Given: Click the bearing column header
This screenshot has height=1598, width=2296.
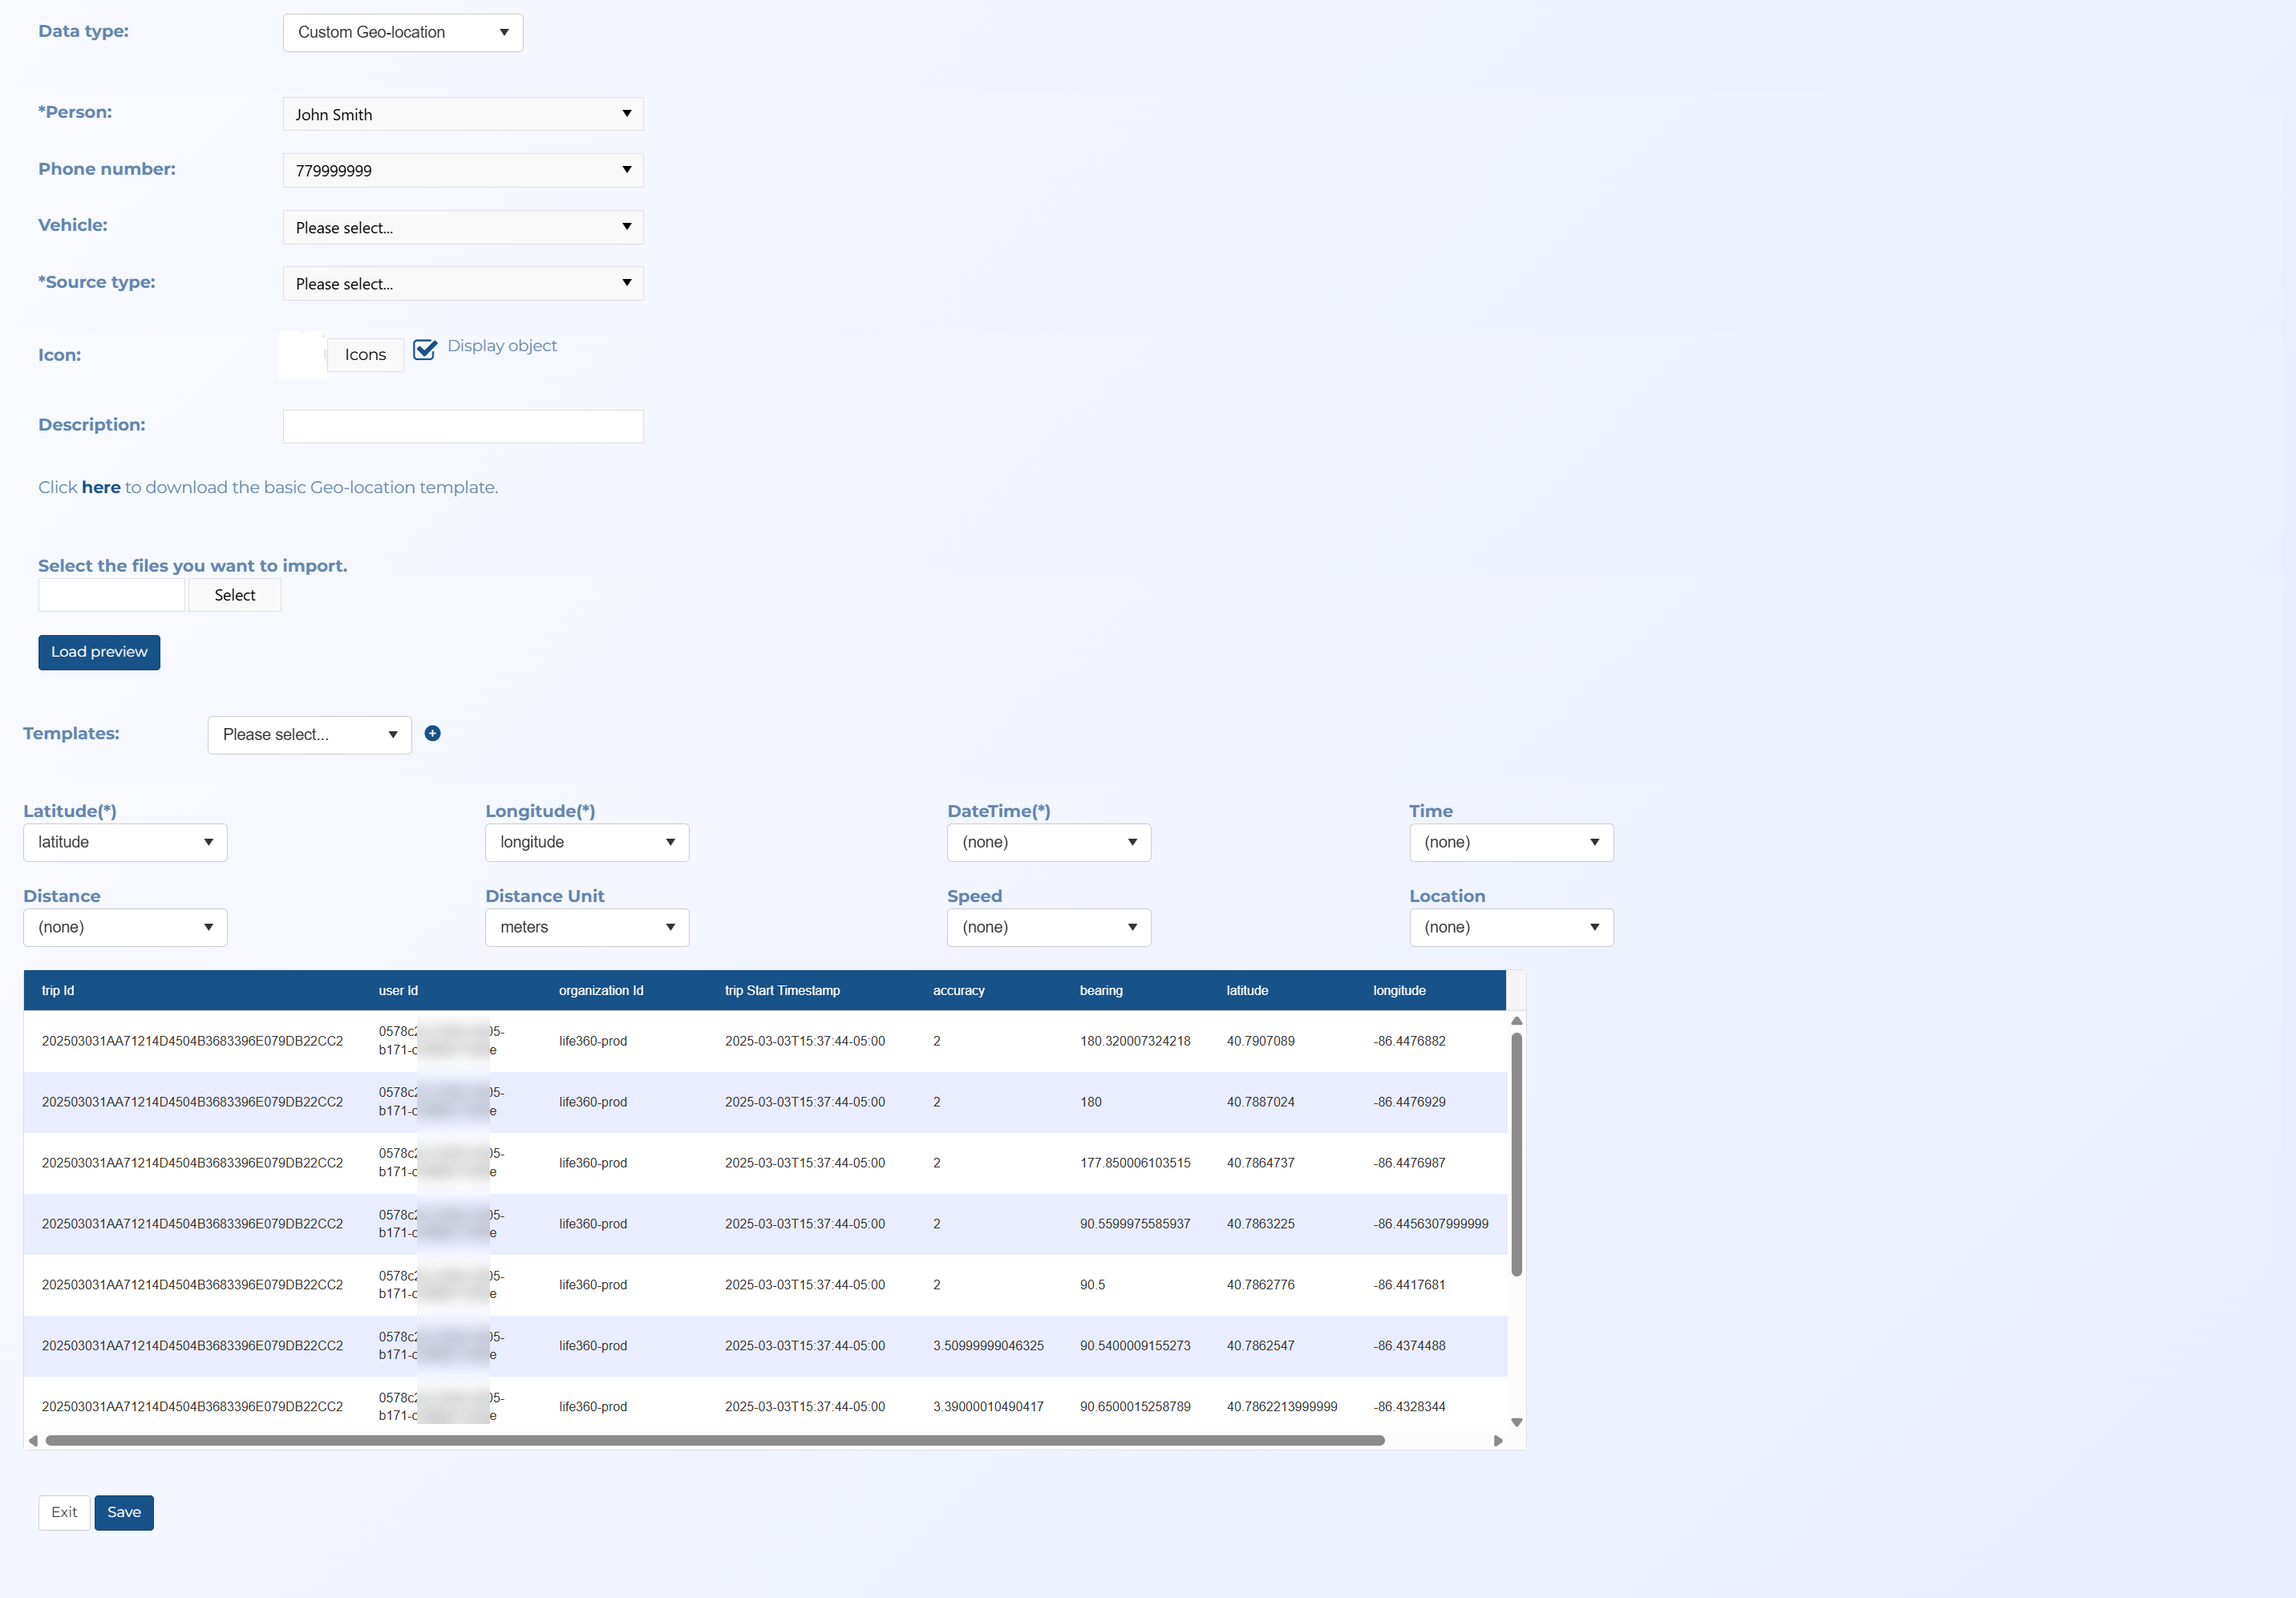Looking at the screenshot, I should click(1100, 990).
